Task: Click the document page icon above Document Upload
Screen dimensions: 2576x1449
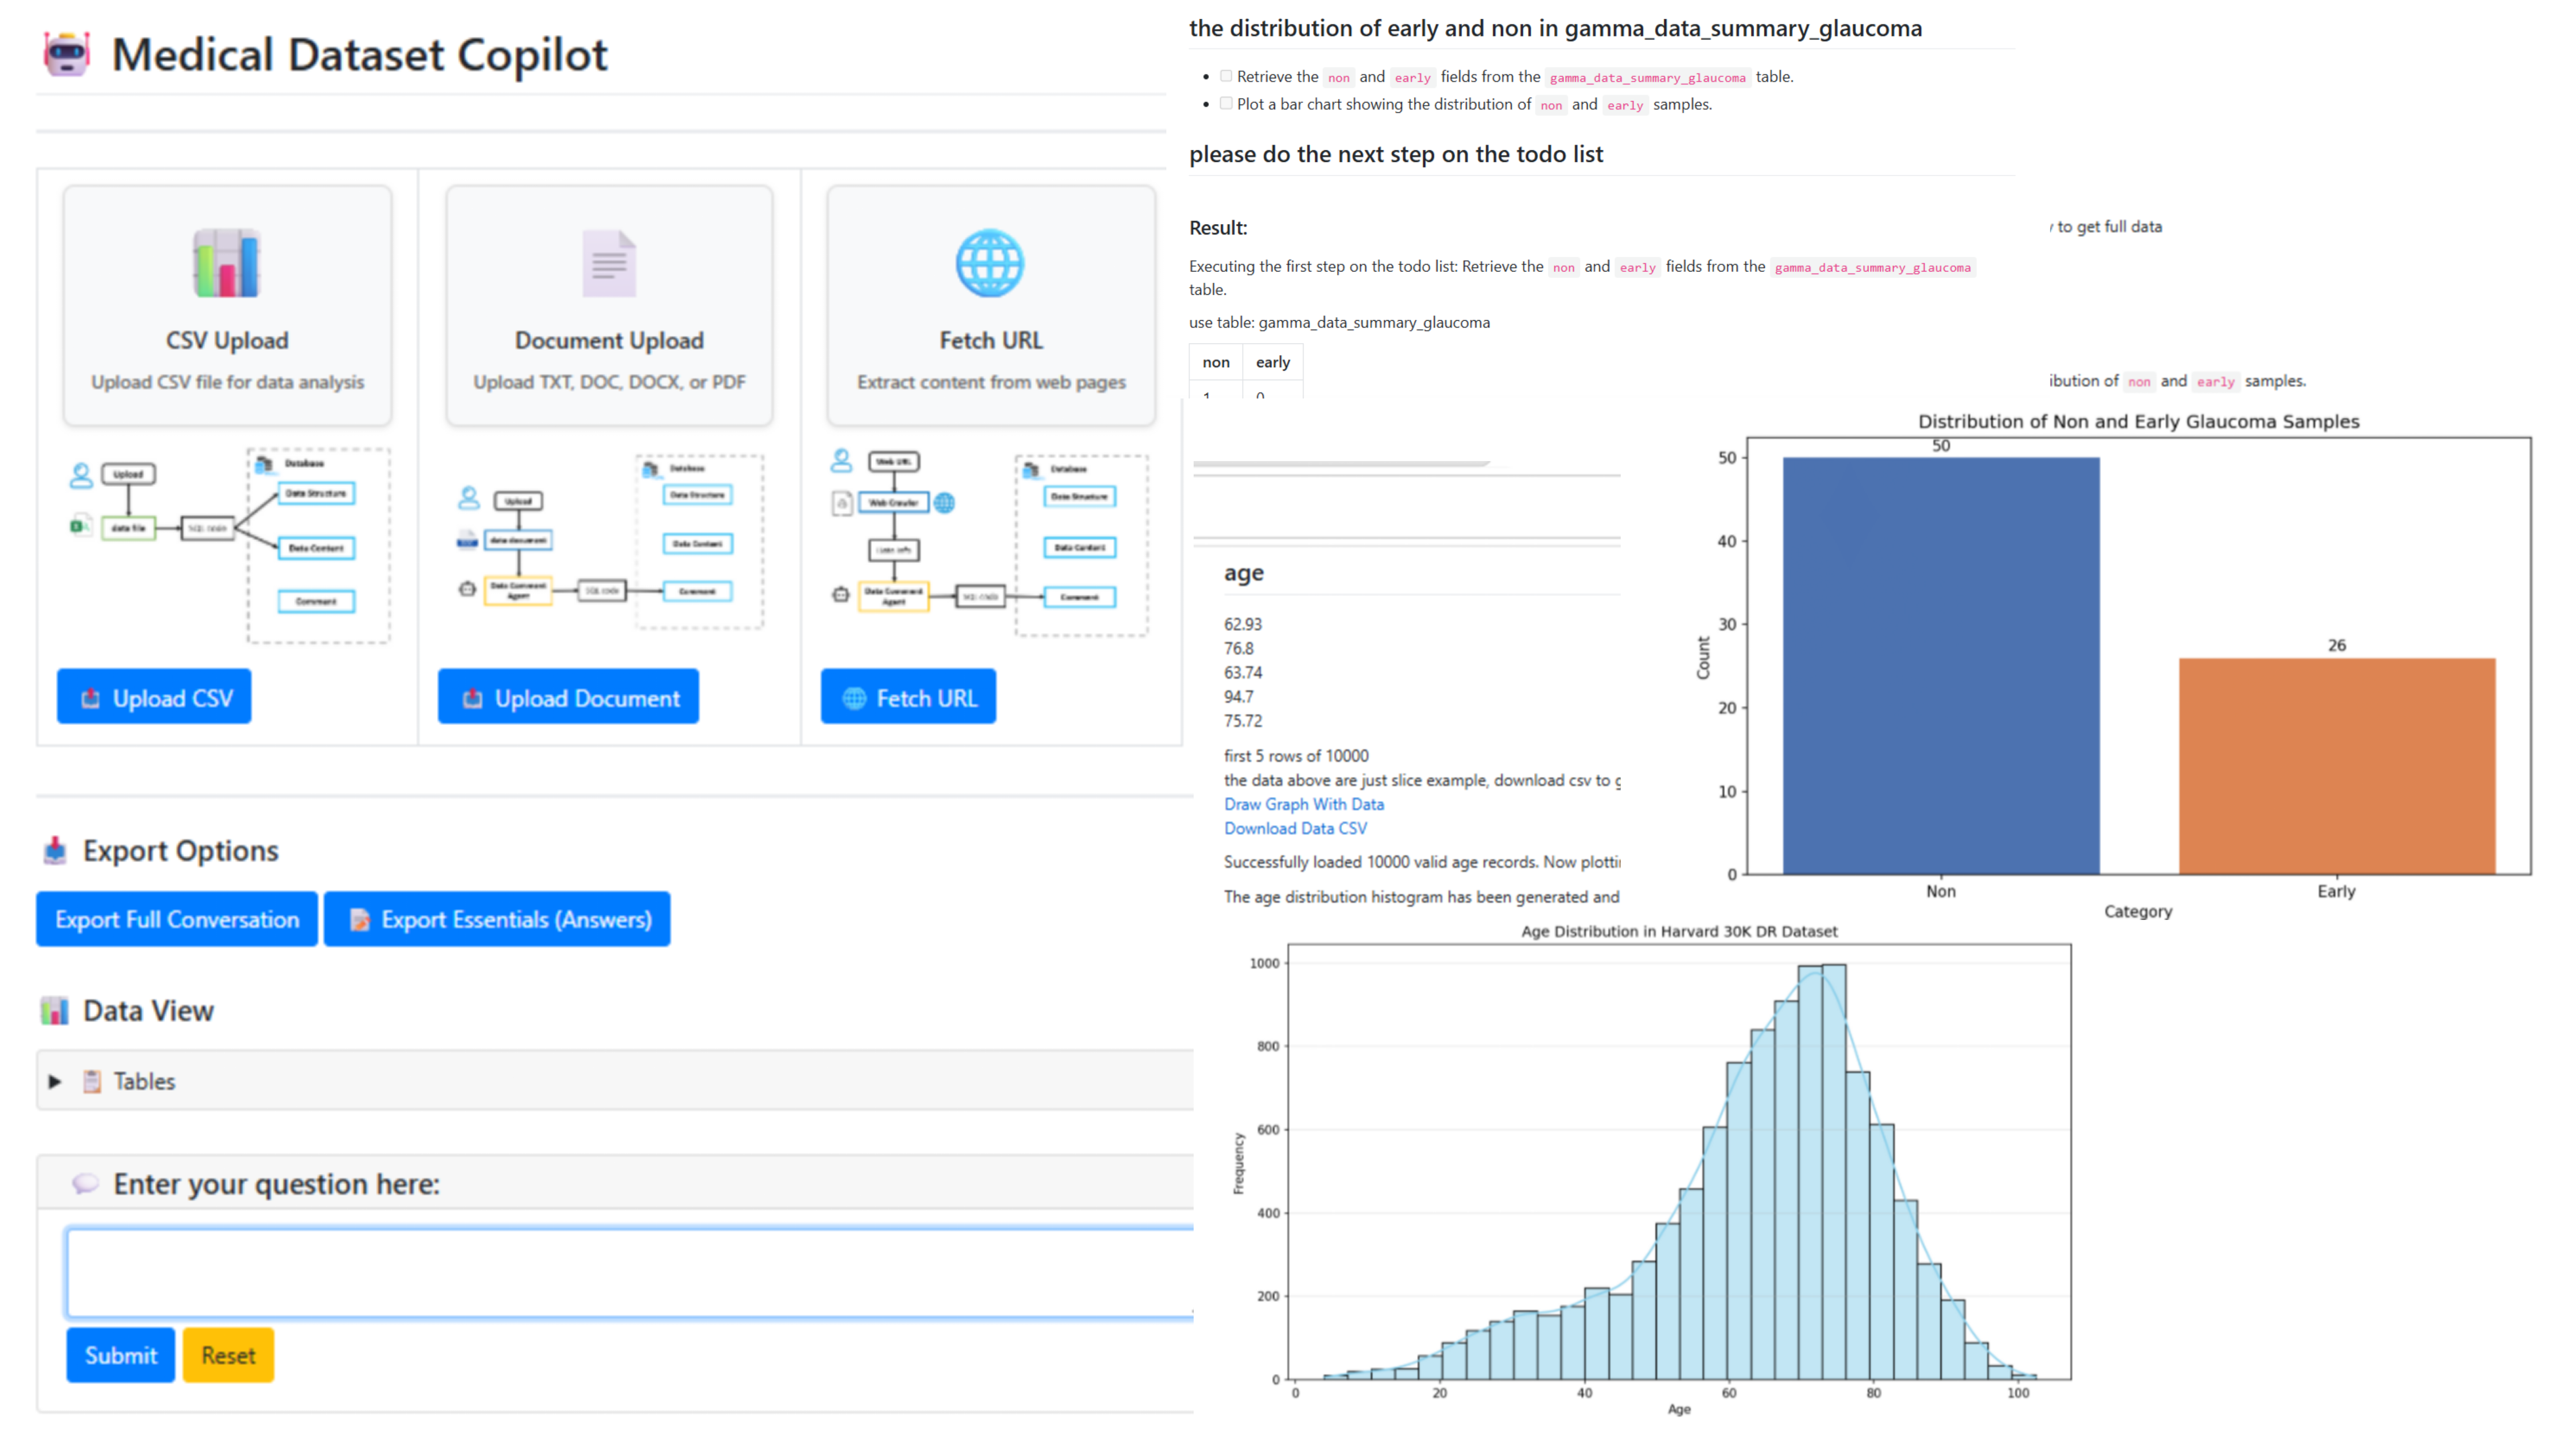Action: [609, 263]
